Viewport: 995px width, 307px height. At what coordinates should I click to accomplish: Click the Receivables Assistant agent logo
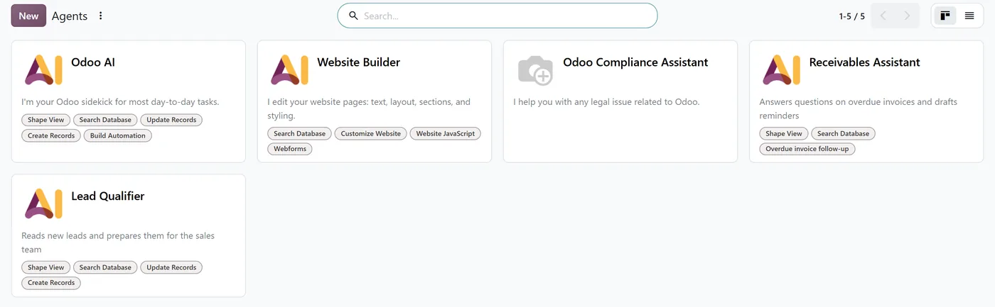[781, 69]
